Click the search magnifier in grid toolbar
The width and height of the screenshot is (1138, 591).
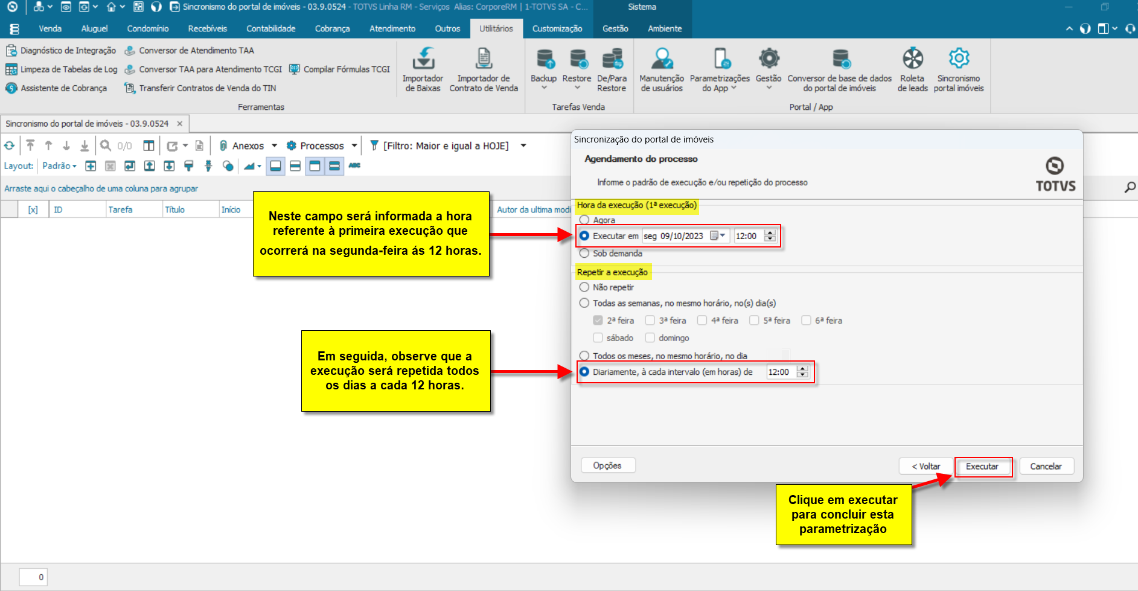[x=106, y=145]
